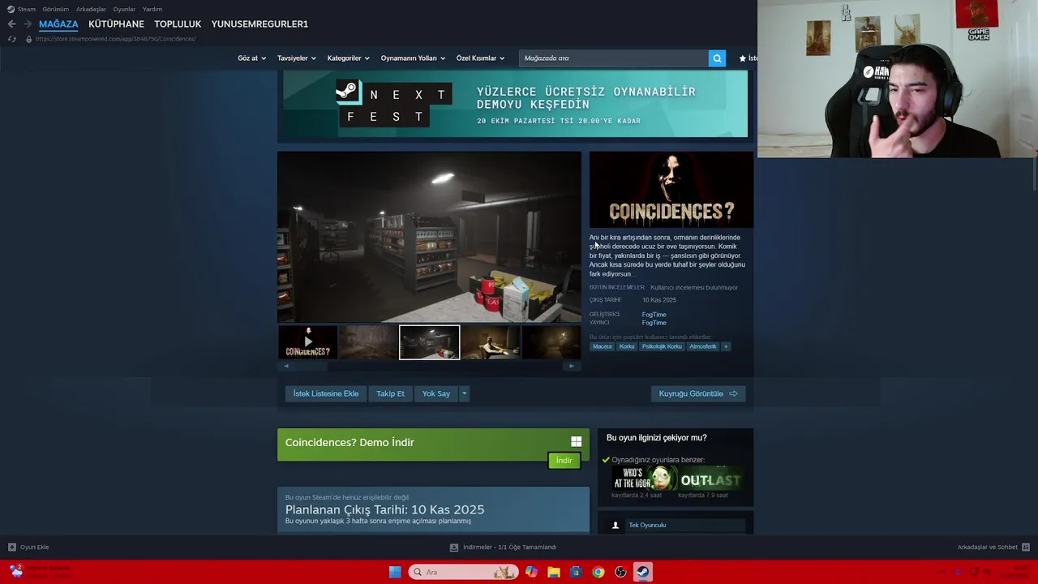Play the Coincidences trailer thumbnail
The width and height of the screenshot is (1038, 584).
(307, 342)
